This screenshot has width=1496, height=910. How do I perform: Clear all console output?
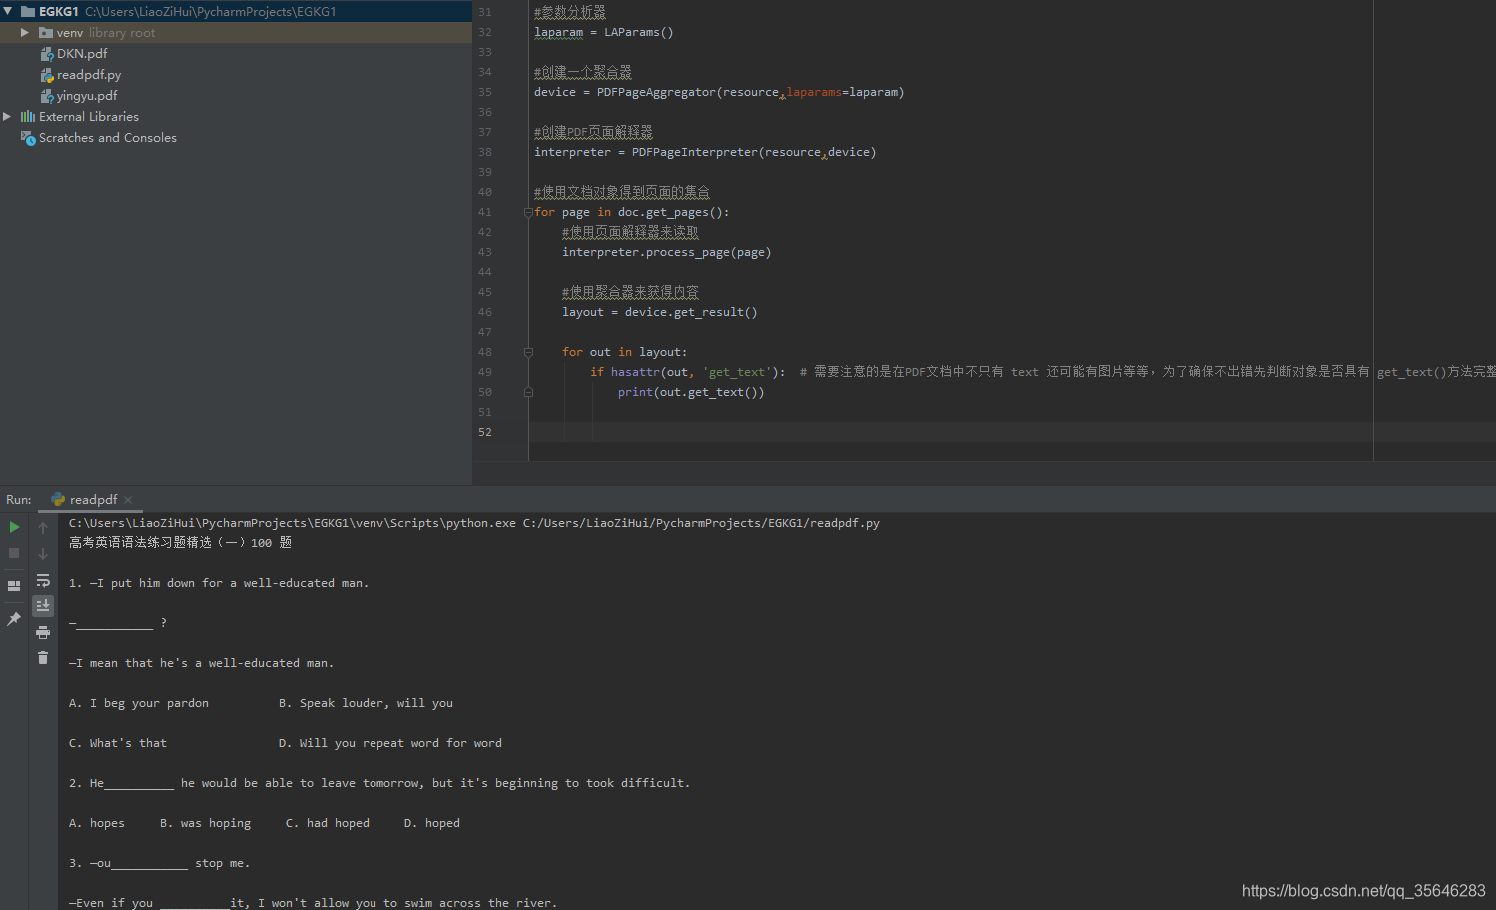[x=43, y=657]
